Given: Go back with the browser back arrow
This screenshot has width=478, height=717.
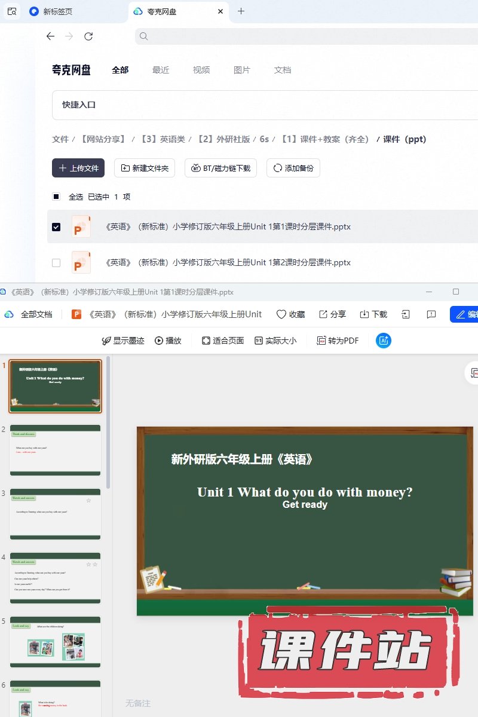Looking at the screenshot, I should pyautogui.click(x=50, y=36).
